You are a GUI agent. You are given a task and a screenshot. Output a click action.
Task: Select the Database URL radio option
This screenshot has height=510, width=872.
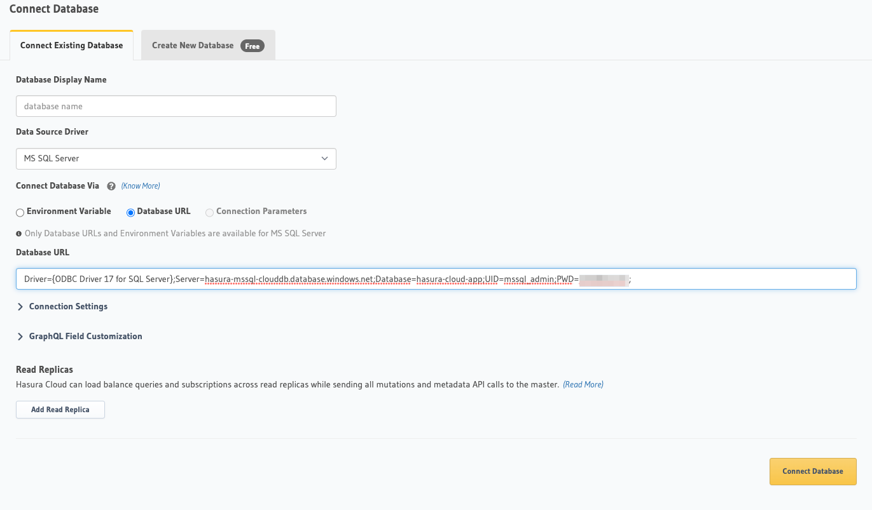(x=130, y=212)
